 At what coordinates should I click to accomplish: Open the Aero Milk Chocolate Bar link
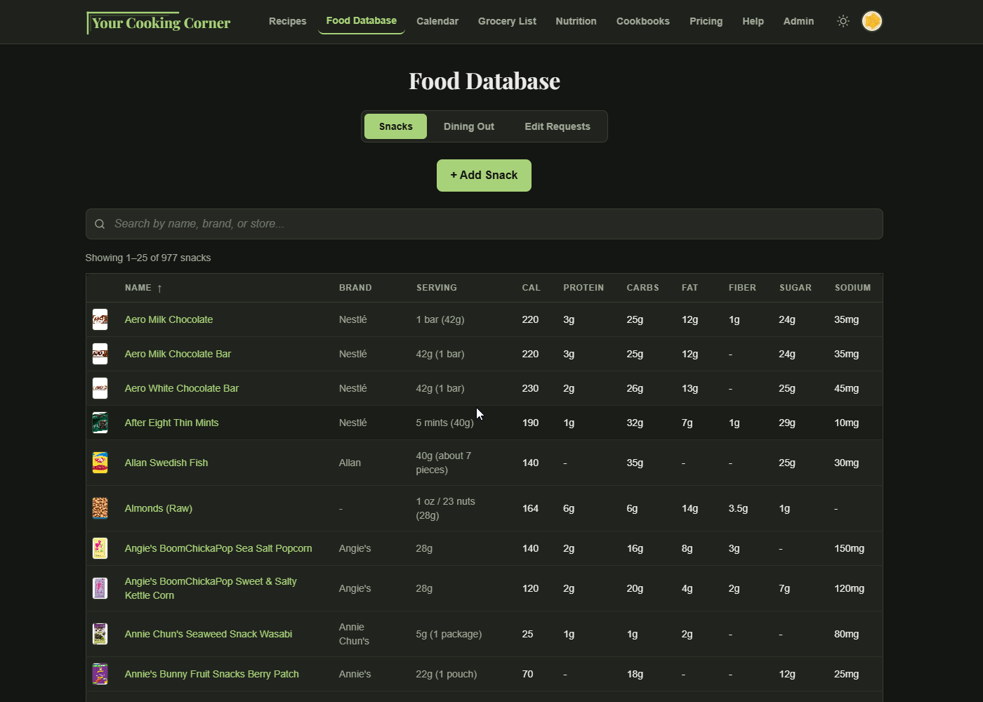tap(178, 354)
